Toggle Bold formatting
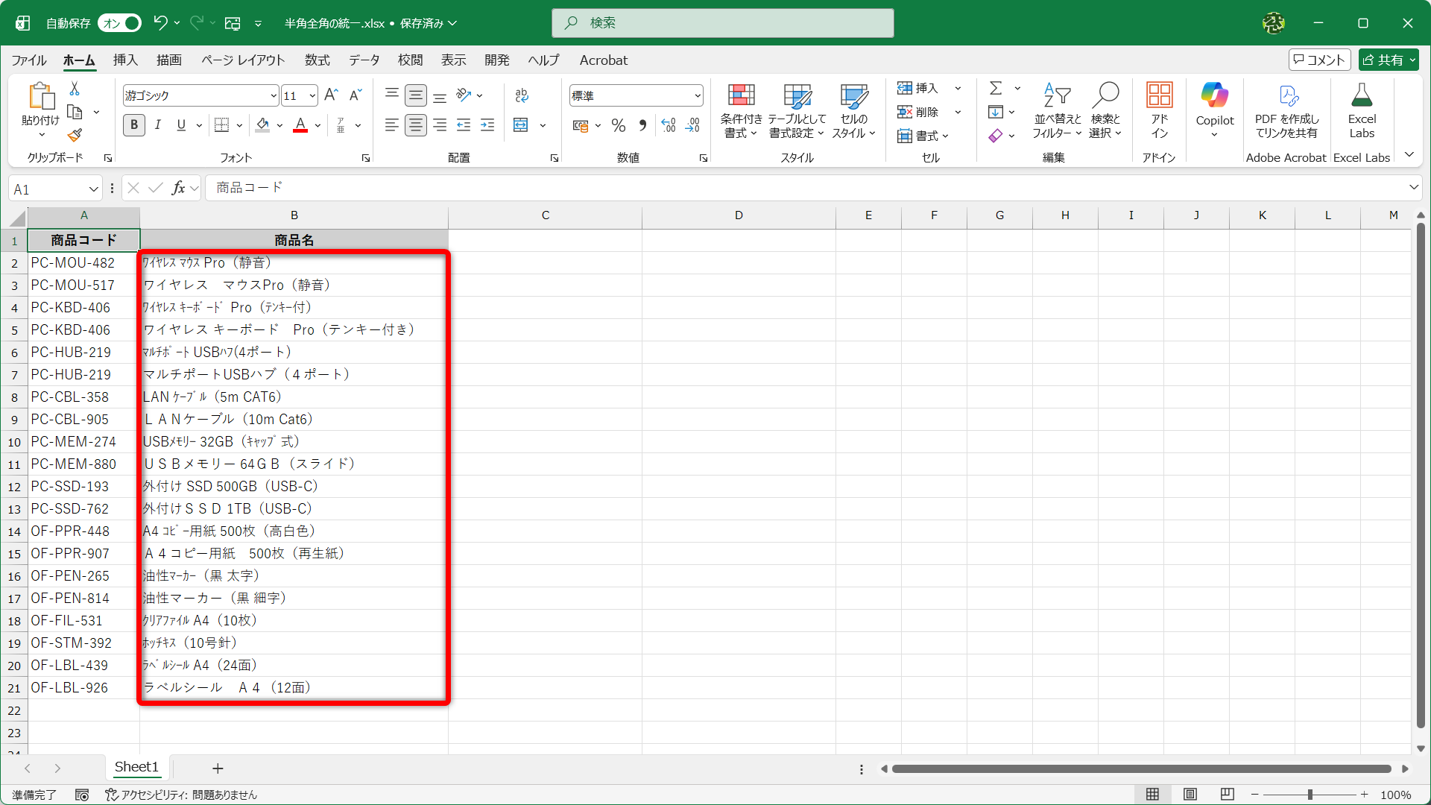Image resolution: width=1431 pixels, height=805 pixels. [x=134, y=125]
